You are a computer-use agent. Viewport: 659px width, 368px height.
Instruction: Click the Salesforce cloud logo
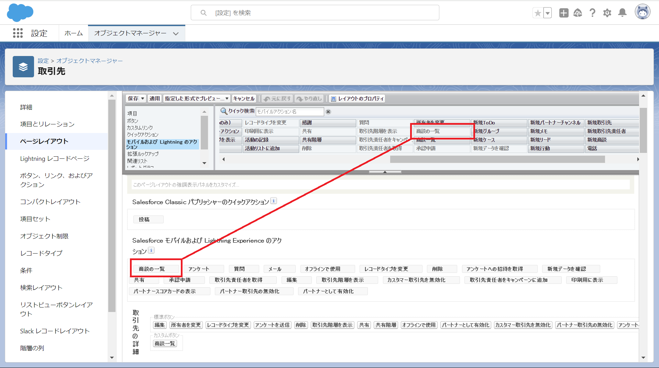pyautogui.click(x=20, y=12)
